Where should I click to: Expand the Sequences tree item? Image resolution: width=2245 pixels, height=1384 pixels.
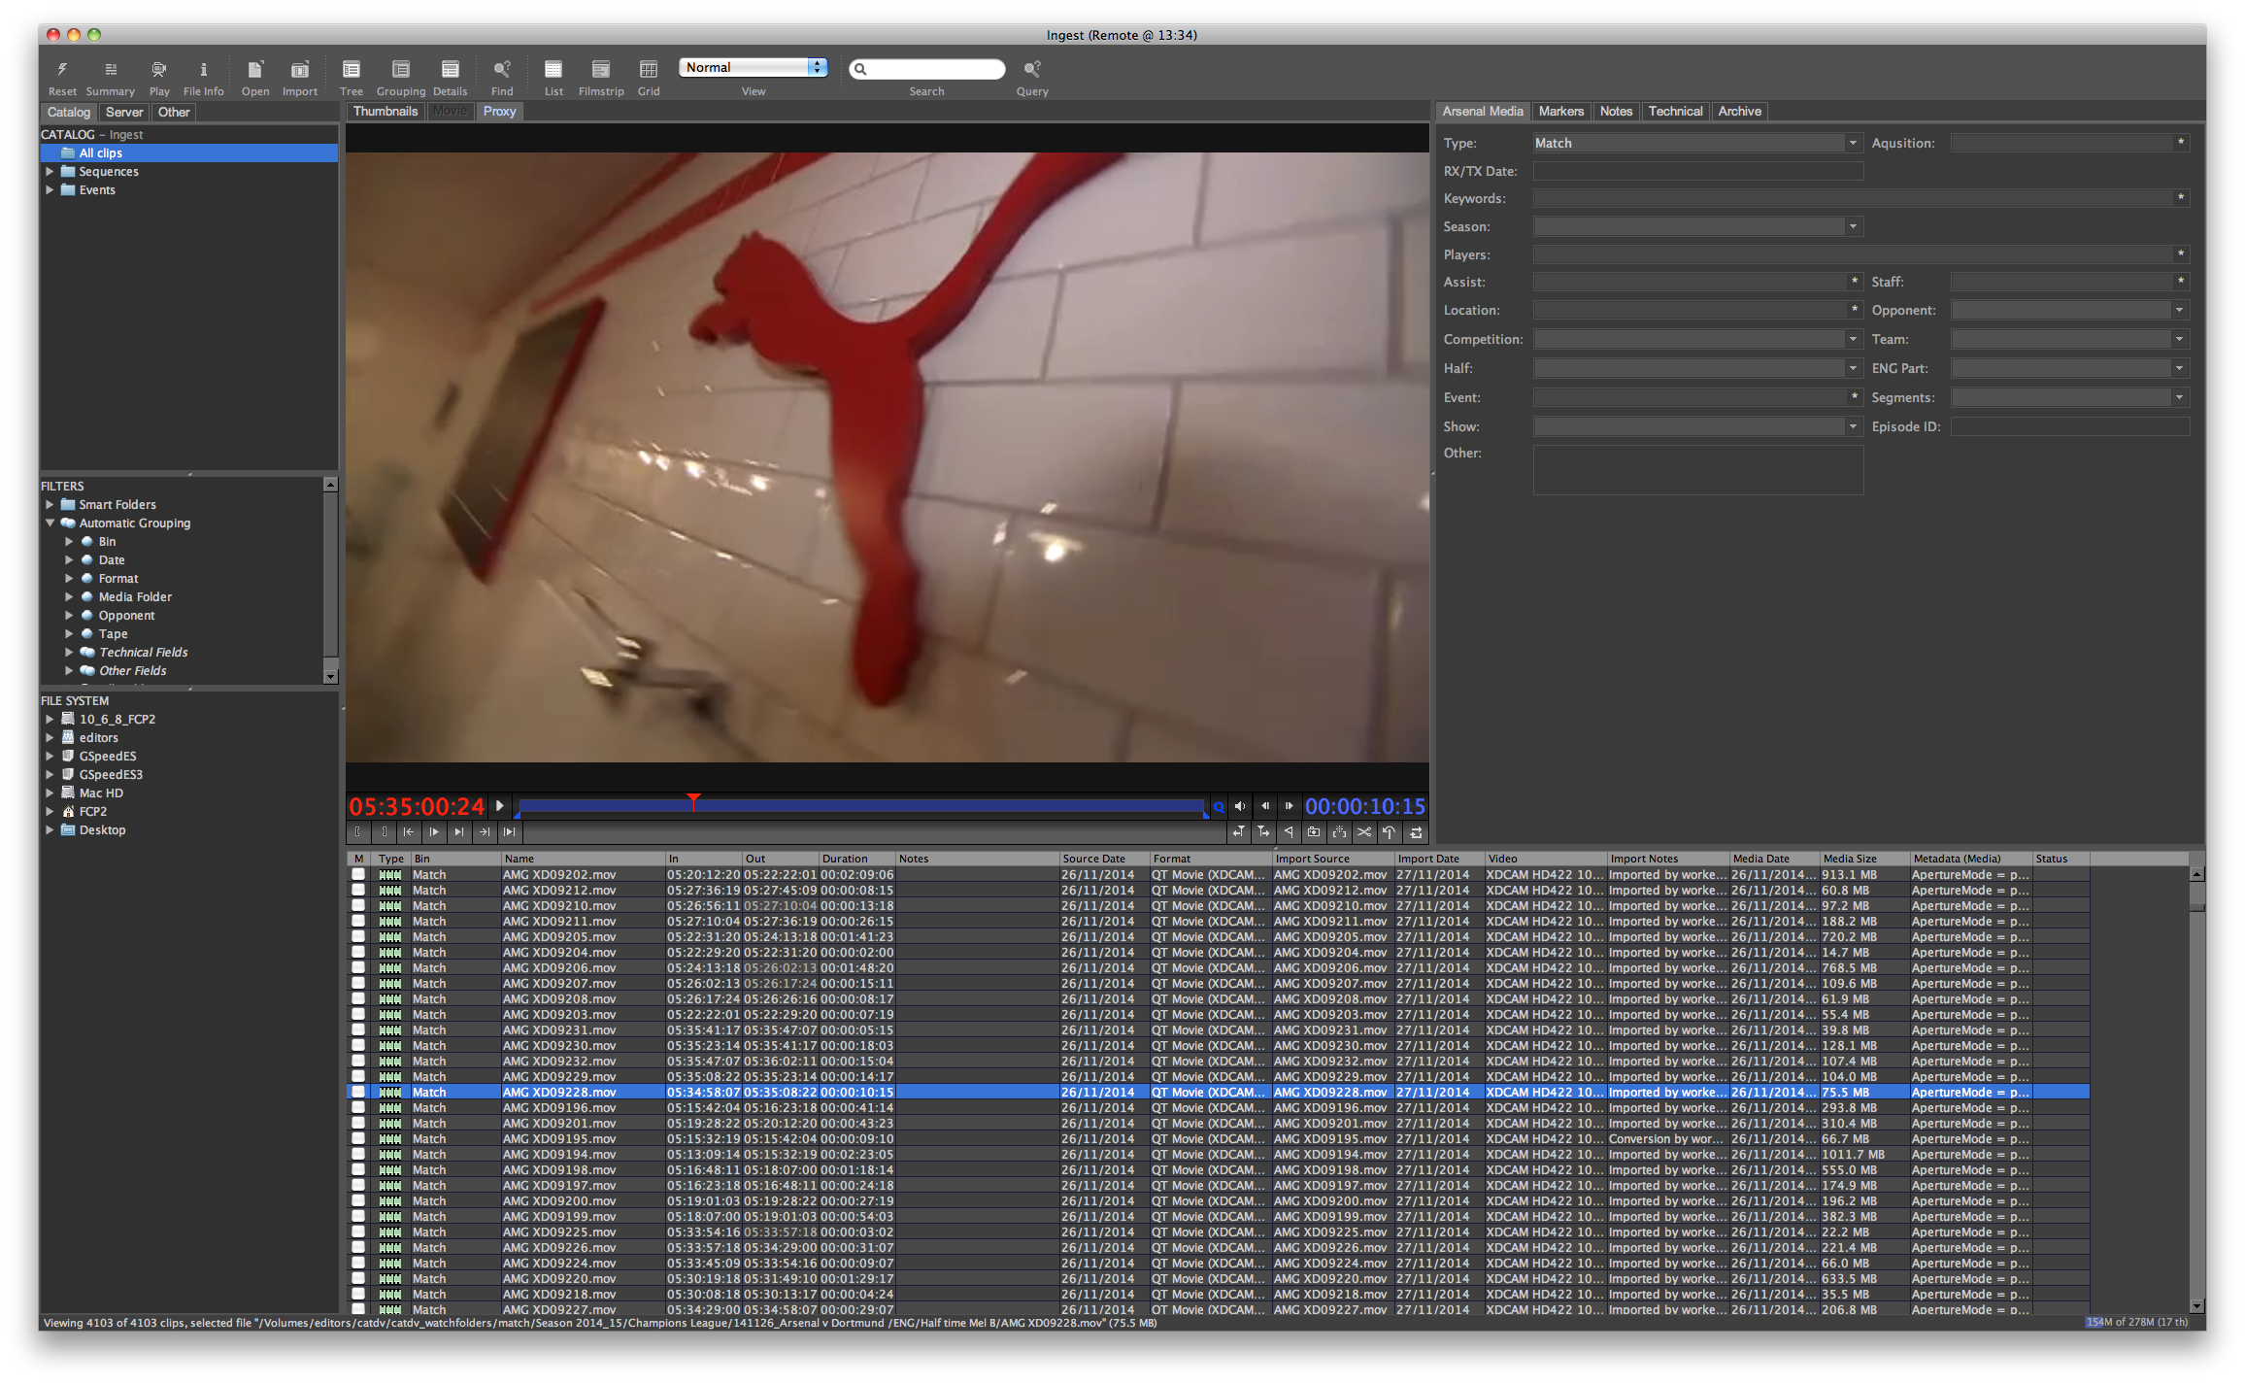click(50, 172)
